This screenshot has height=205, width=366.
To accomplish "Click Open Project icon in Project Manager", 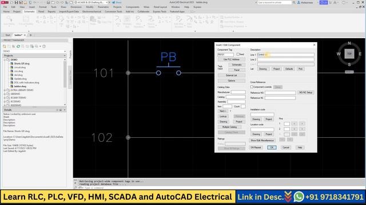I will pyautogui.click(x=5, y=47).
